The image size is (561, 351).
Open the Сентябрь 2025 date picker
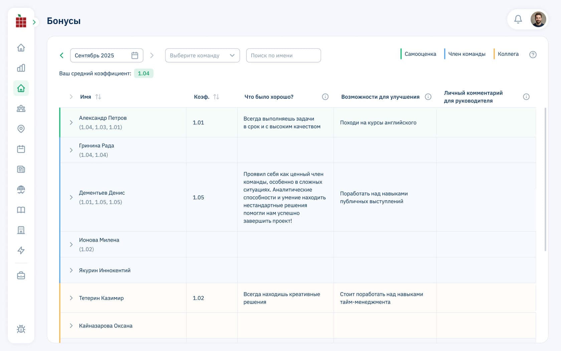click(x=107, y=55)
